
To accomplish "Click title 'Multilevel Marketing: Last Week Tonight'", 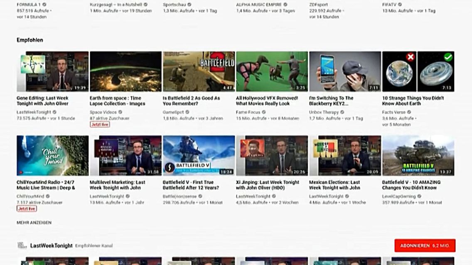I will point(118,185).
